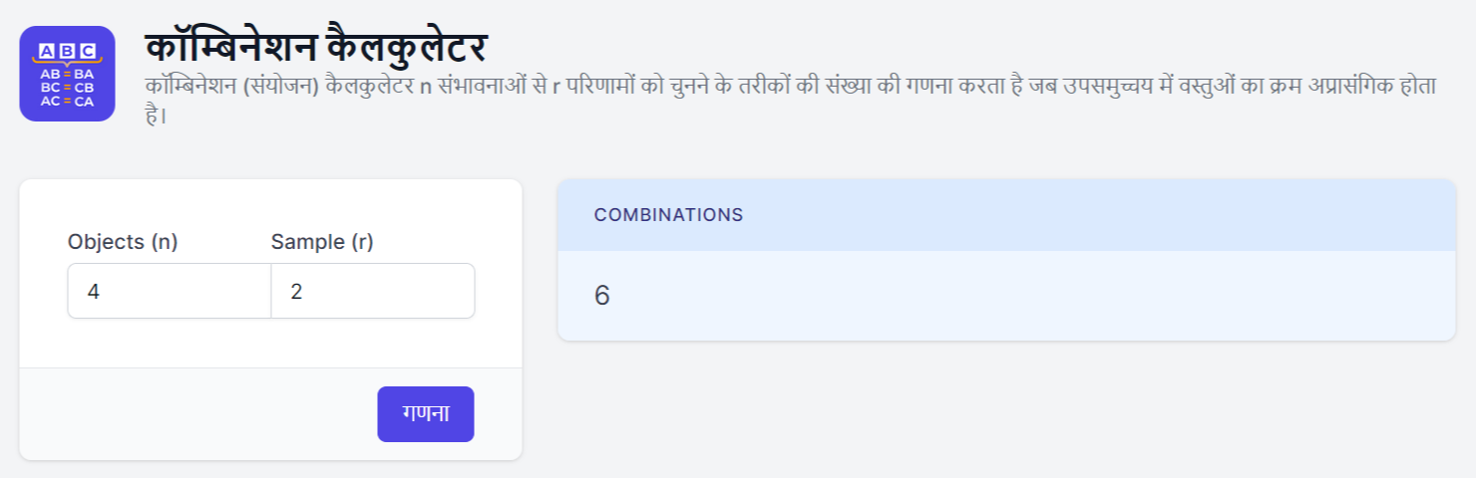
Task: Click the कॉम्बिनेशन कैलकुलेटर page heading
Action: click(316, 49)
